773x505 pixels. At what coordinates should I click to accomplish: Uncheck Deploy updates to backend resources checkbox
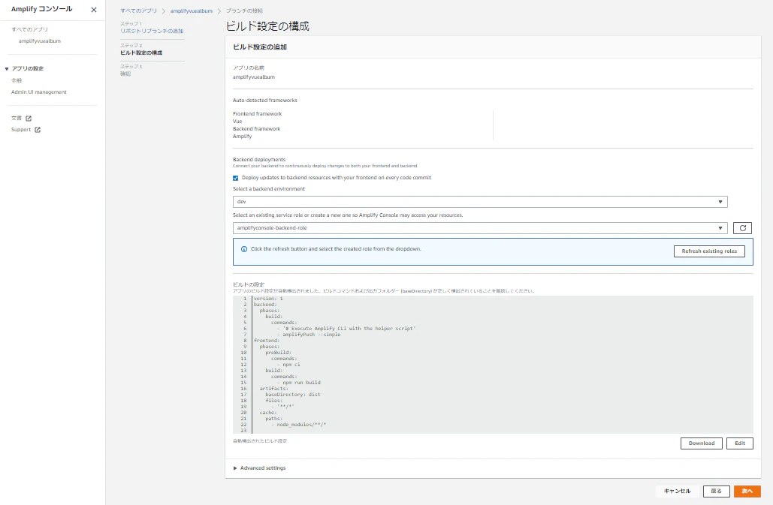(236, 178)
